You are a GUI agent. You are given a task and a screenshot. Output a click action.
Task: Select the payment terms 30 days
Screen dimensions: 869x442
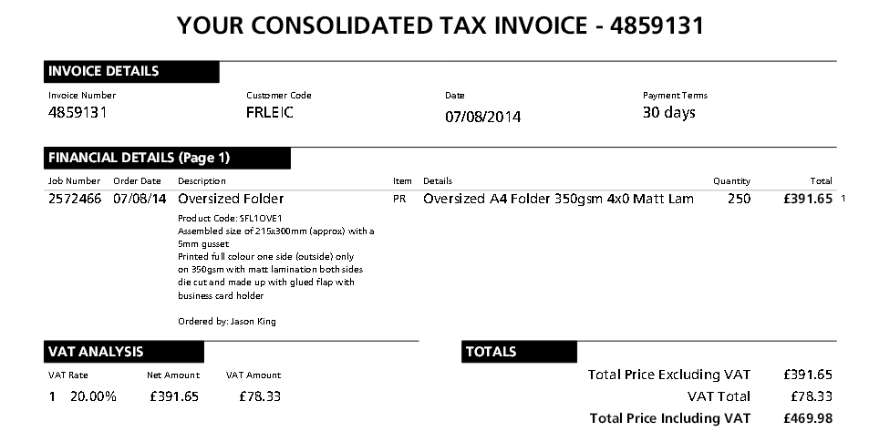669,112
